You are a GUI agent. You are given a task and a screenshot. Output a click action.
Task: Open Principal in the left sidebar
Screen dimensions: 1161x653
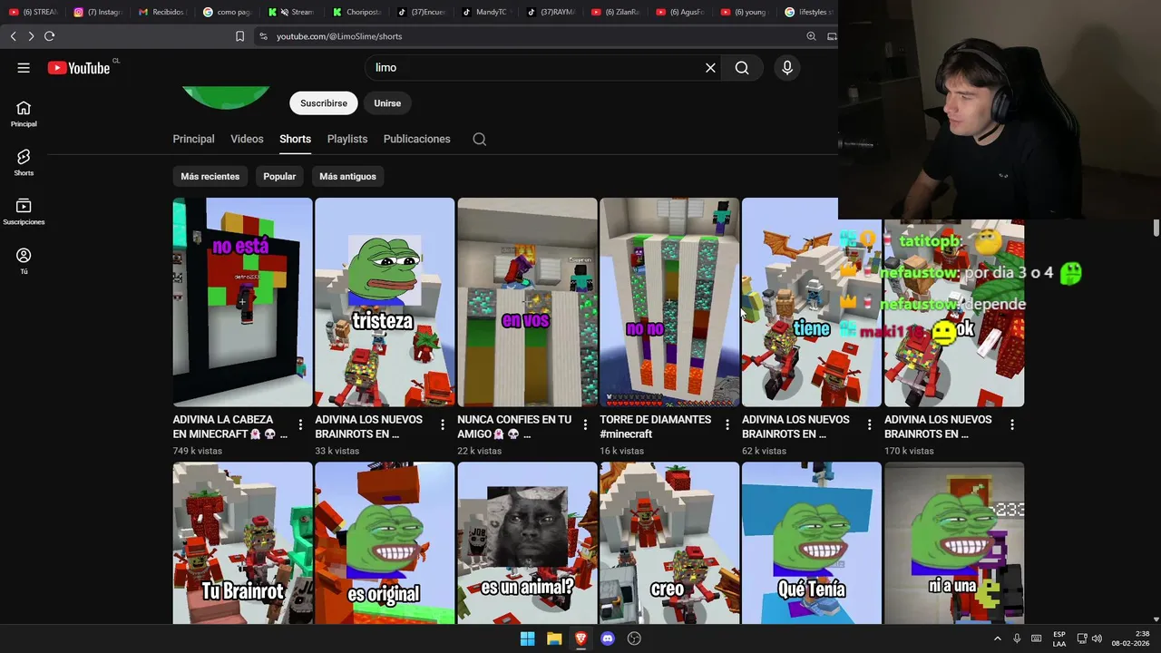point(24,114)
